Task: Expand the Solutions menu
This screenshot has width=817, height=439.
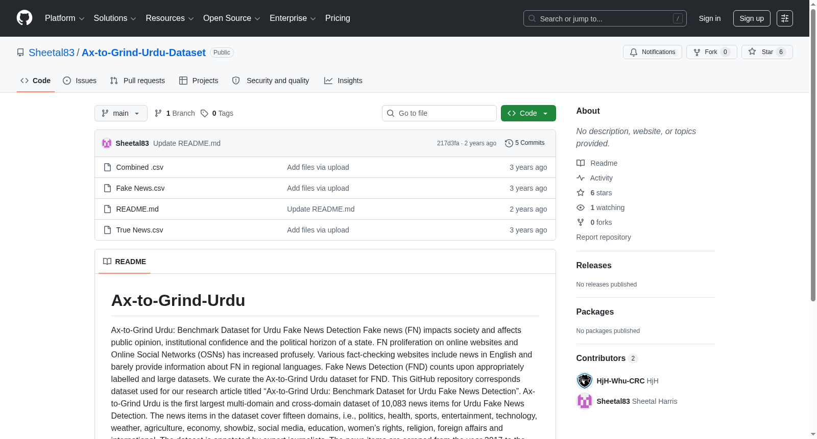Action: tap(115, 18)
